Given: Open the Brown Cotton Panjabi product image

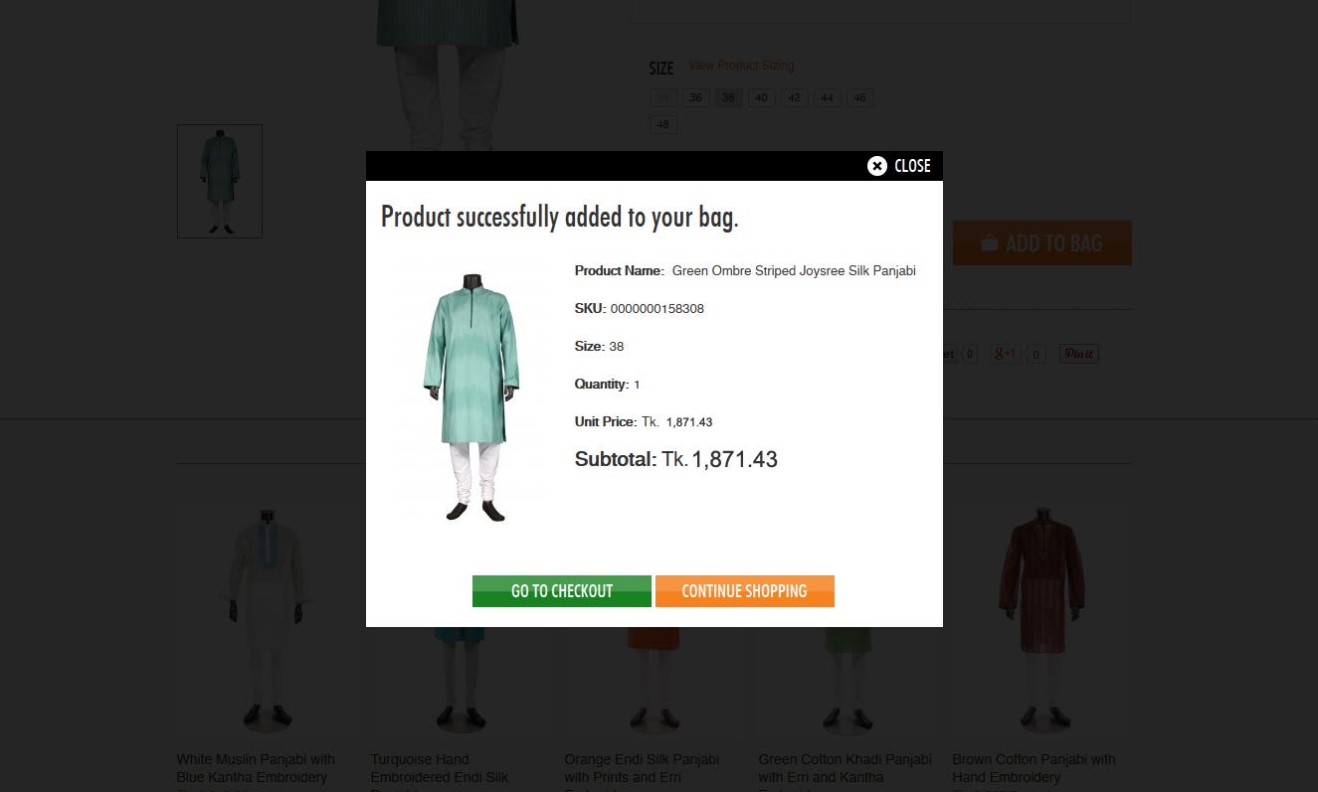Looking at the screenshot, I should point(1041,618).
